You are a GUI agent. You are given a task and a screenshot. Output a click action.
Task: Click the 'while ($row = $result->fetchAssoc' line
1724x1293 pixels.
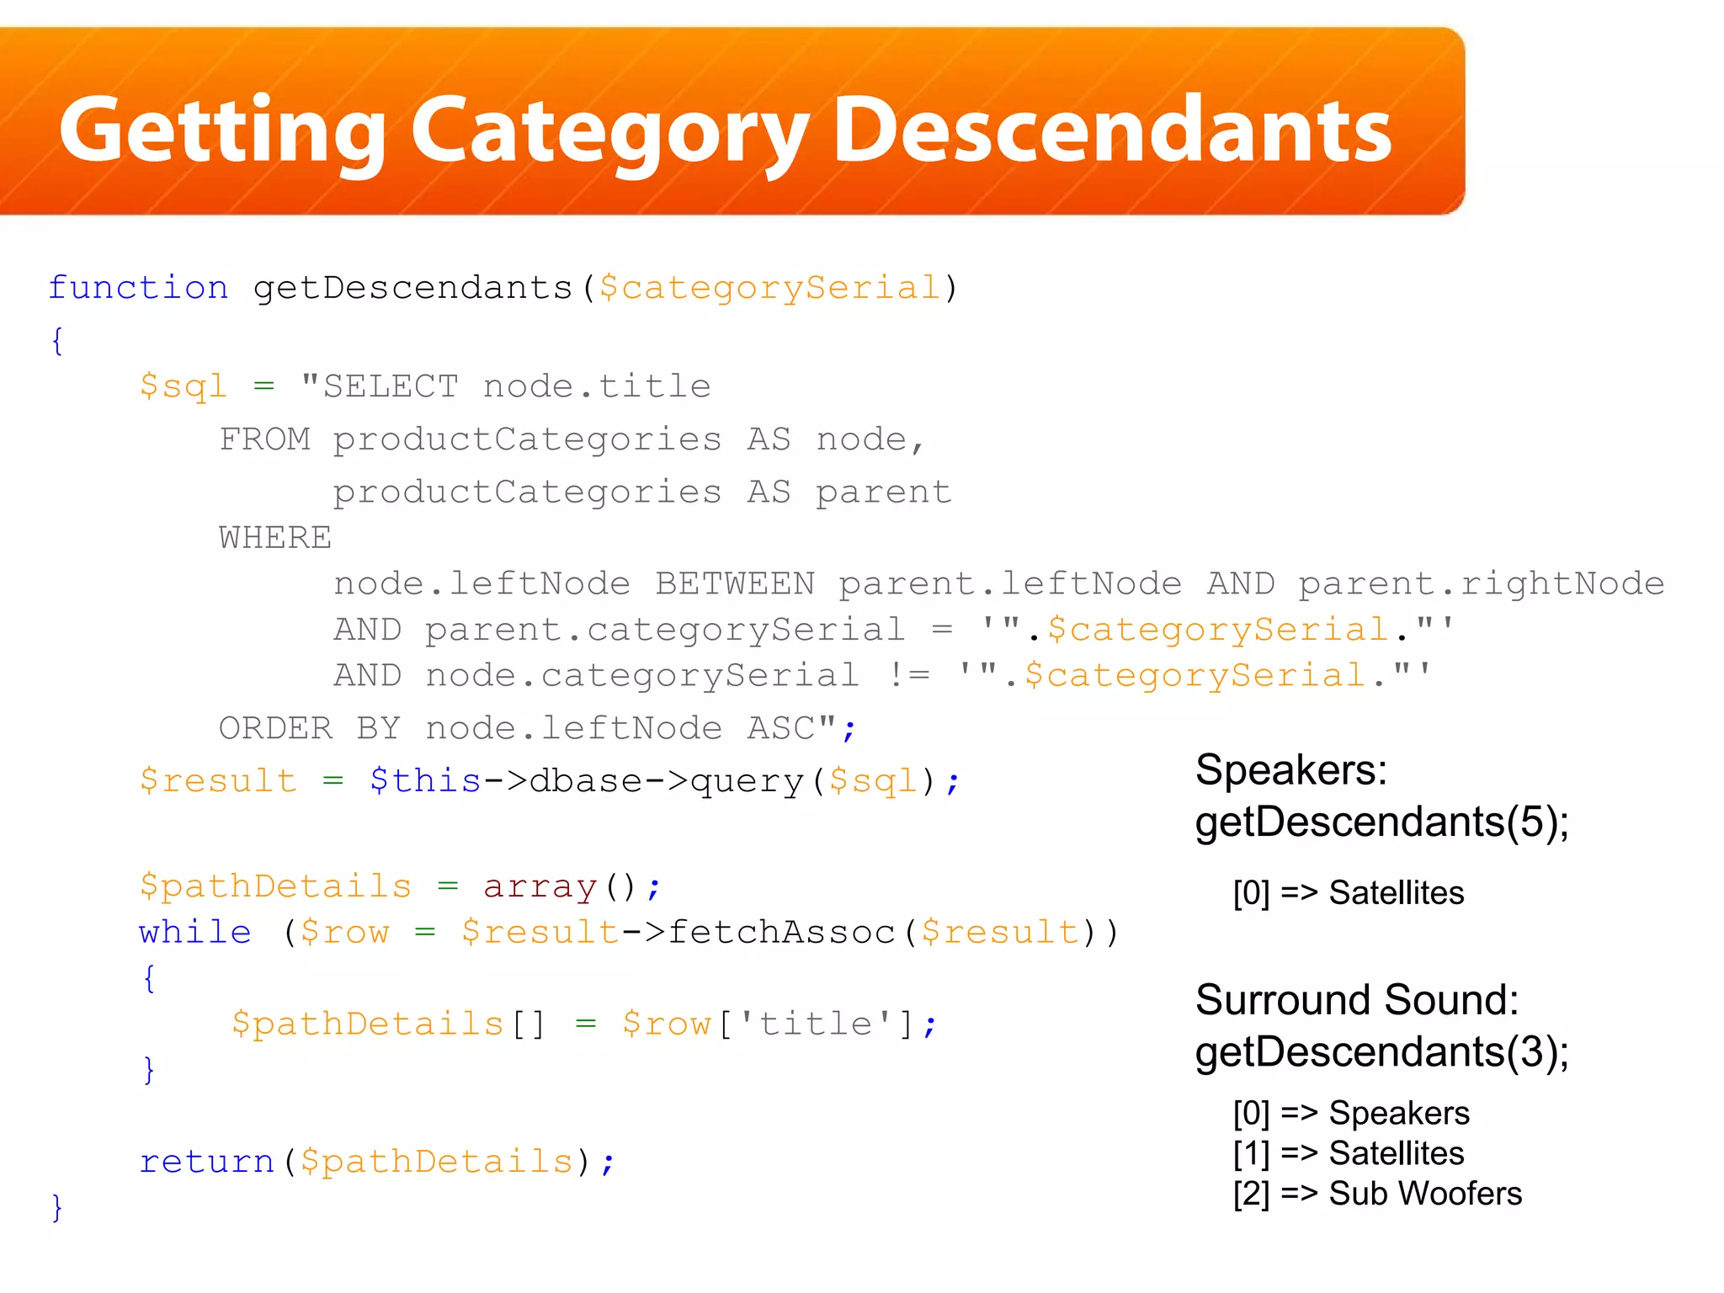pyautogui.click(x=630, y=932)
